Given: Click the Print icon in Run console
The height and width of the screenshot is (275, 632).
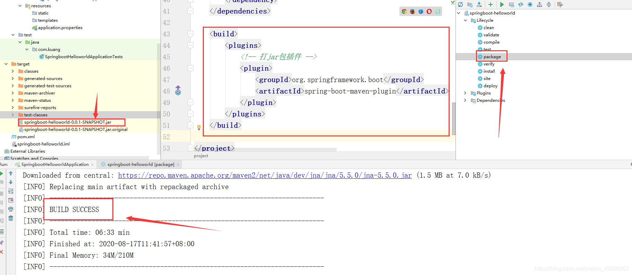Looking at the screenshot, I should click(11, 209).
